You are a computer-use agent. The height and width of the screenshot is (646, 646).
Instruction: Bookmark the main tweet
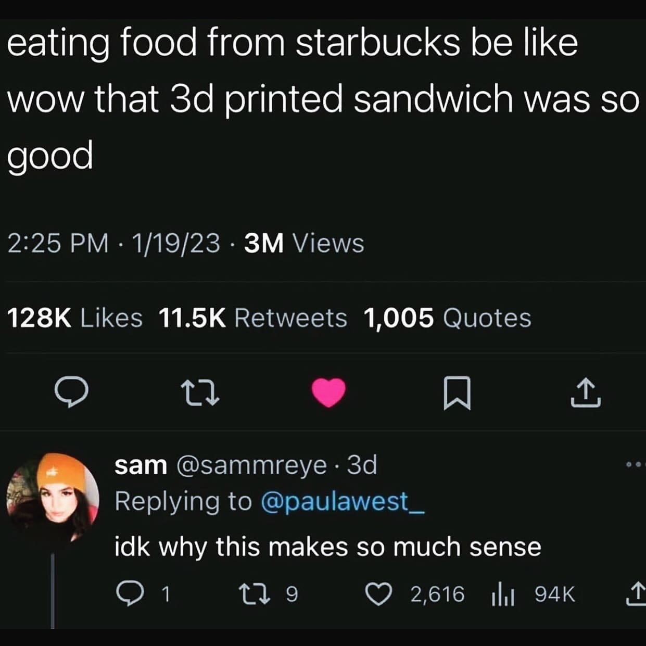(x=457, y=393)
